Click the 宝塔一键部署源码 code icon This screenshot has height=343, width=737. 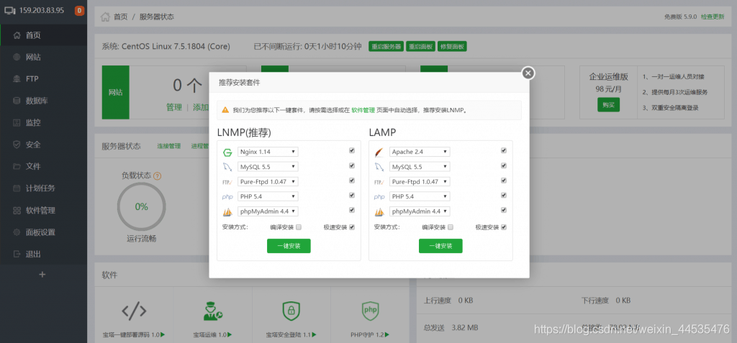click(134, 311)
